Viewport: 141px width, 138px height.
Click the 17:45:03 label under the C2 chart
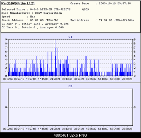[x=43, y=129]
